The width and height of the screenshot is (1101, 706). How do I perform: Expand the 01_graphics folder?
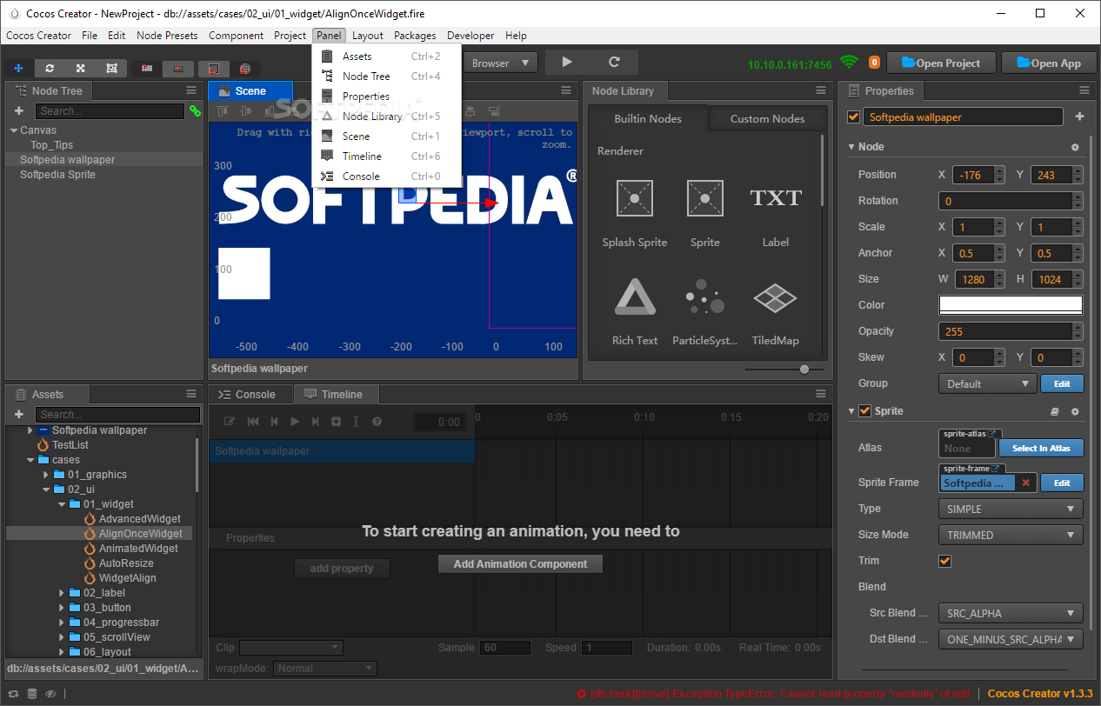[x=46, y=475]
